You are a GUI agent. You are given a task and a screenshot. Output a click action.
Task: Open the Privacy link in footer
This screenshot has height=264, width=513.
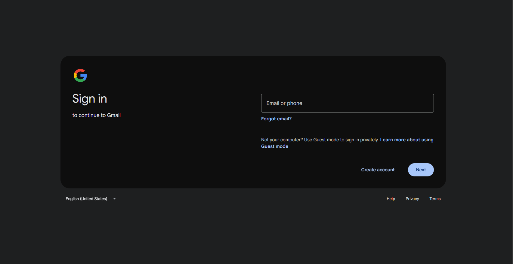pos(412,199)
